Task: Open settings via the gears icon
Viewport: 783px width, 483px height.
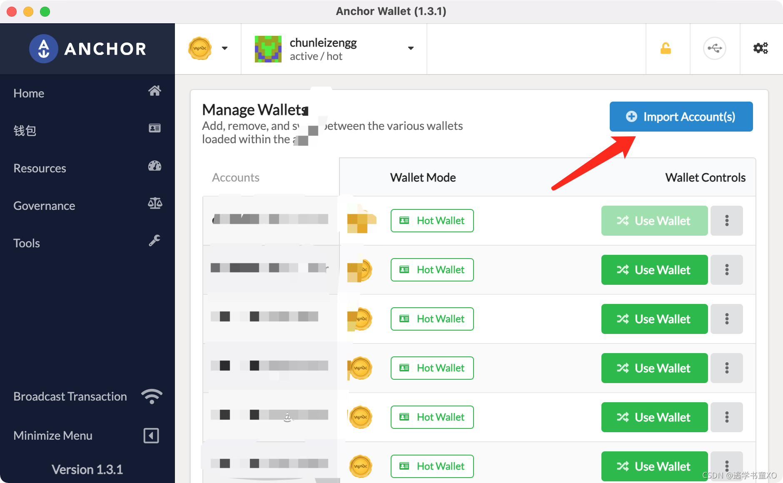Action: 761,48
